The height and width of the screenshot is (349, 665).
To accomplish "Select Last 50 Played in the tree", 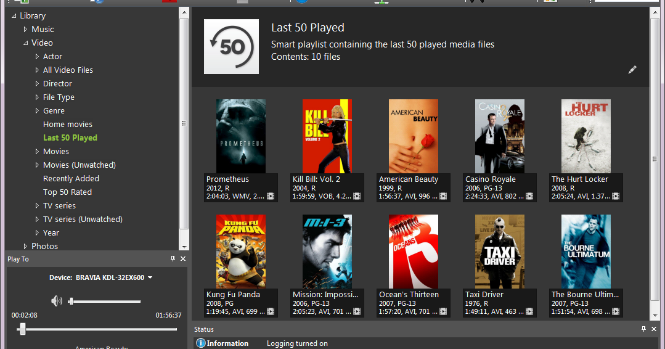I will 70,138.
